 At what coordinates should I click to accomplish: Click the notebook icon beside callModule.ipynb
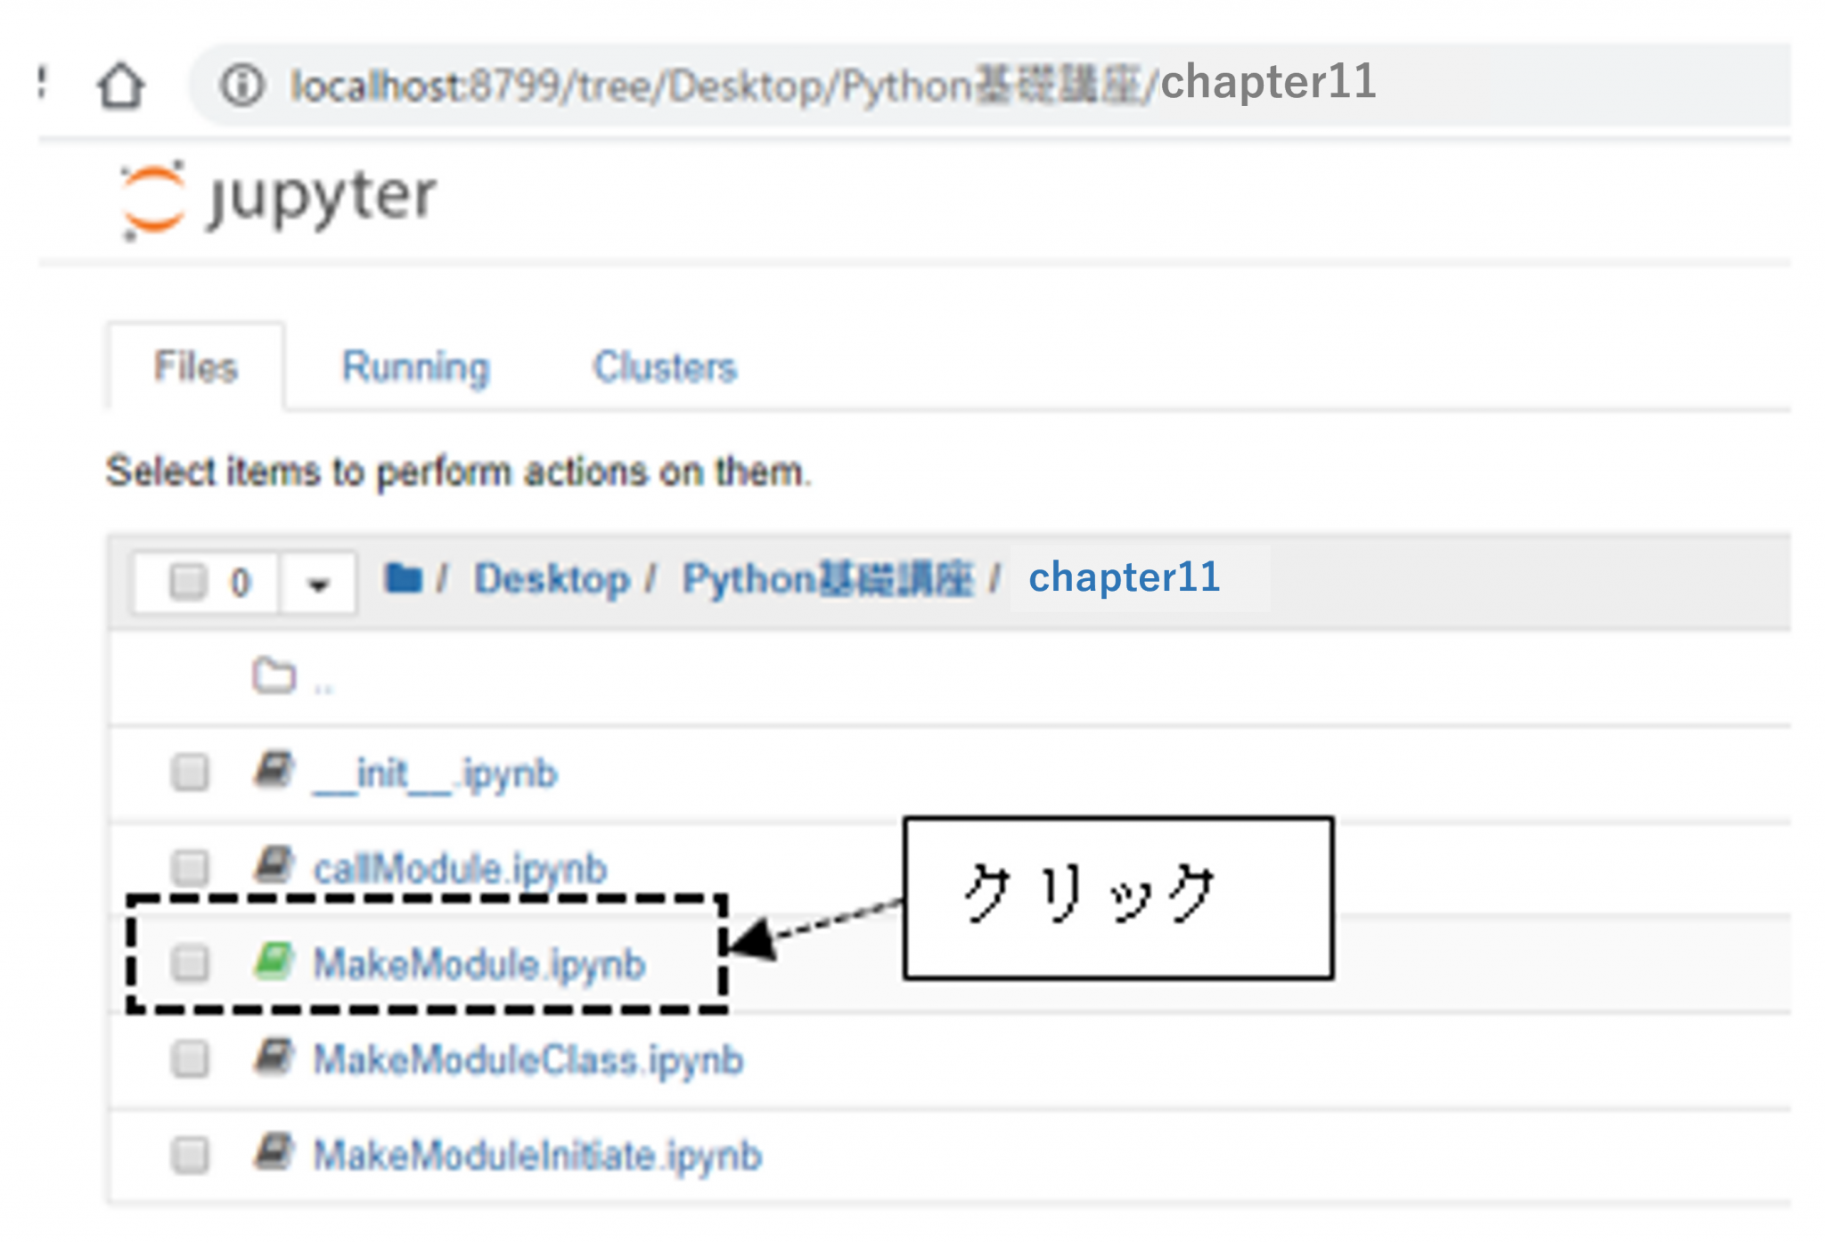274,866
